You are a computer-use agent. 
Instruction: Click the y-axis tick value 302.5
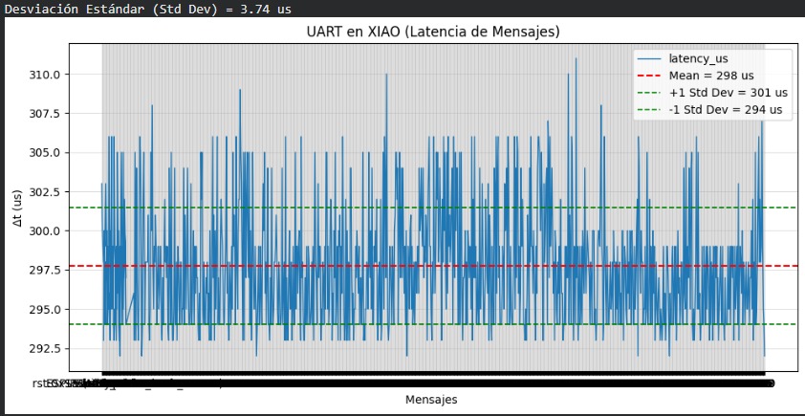click(x=44, y=192)
